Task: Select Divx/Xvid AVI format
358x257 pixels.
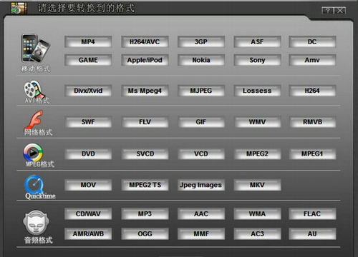Action: pos(88,91)
